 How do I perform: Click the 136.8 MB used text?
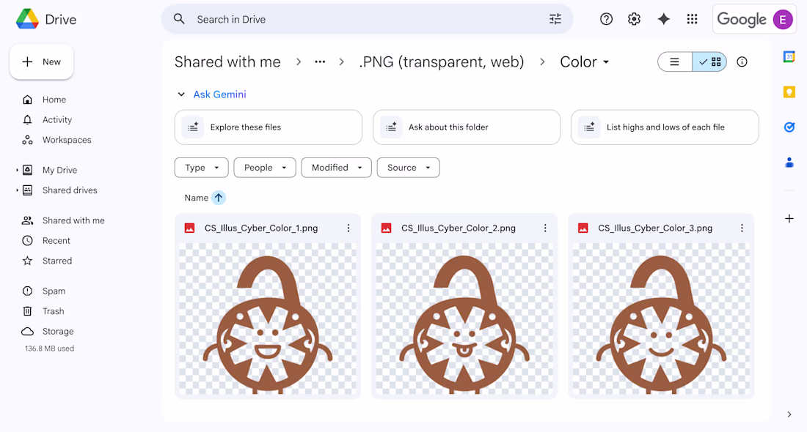pos(49,349)
